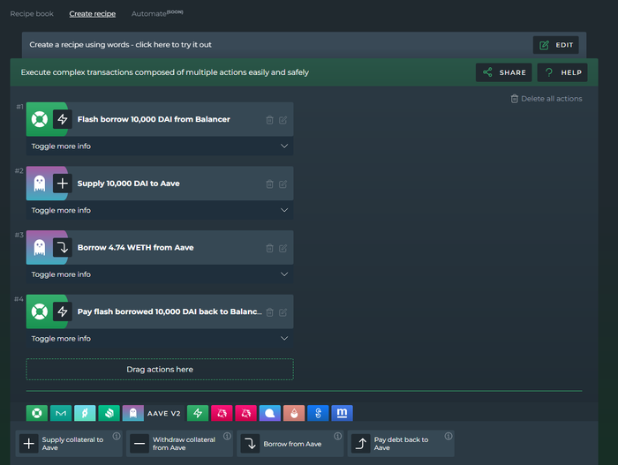Select the Uniswap tab beside the lightning tab
Viewport: 618px width, 465px height.
pos(222,413)
